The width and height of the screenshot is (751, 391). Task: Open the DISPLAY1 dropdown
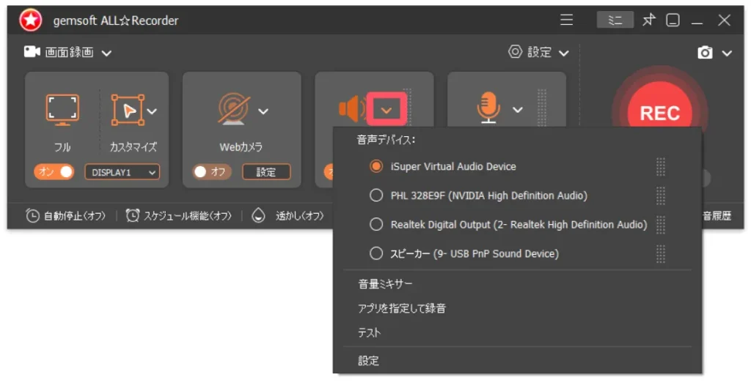point(122,172)
